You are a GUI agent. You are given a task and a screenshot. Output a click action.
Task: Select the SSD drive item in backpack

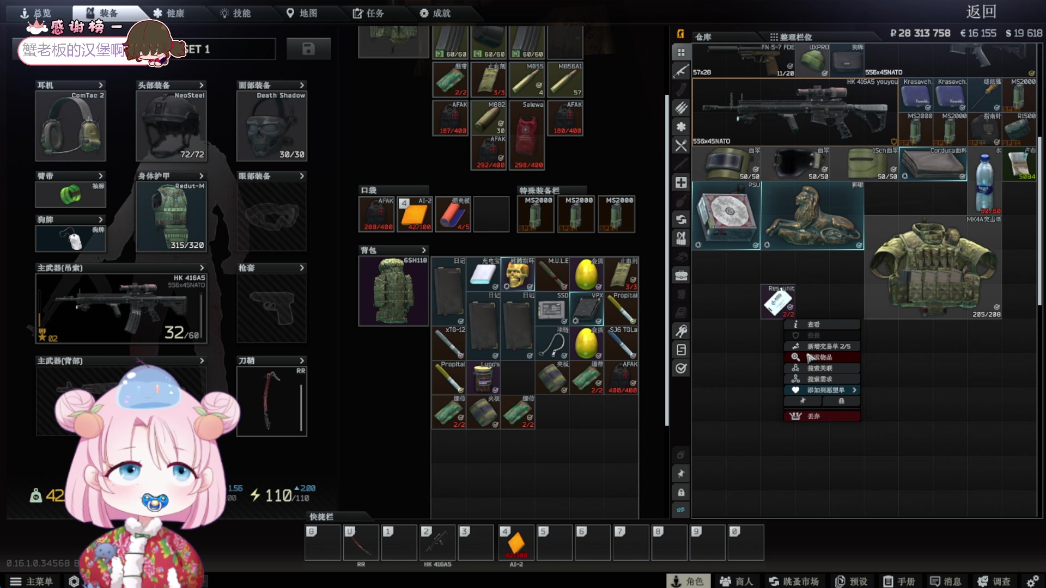coord(552,309)
